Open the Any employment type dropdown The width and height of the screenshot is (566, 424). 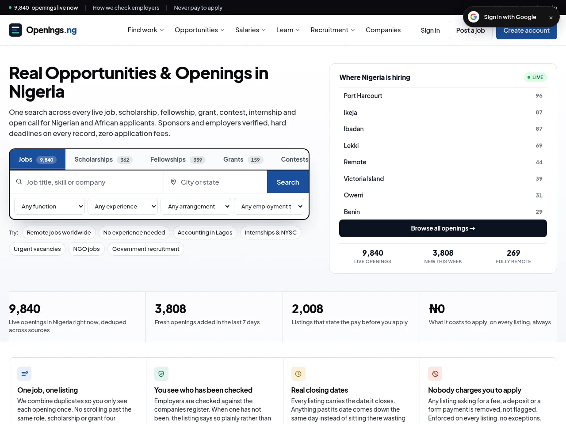click(269, 206)
